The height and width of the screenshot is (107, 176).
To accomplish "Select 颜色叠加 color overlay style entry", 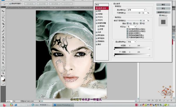I will [101, 35].
